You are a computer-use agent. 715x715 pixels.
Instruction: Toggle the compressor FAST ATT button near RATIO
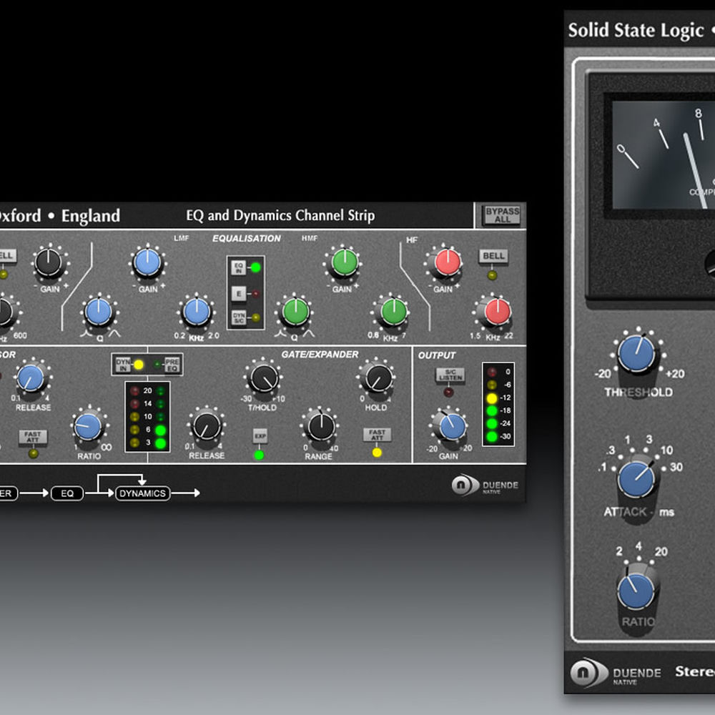33,437
